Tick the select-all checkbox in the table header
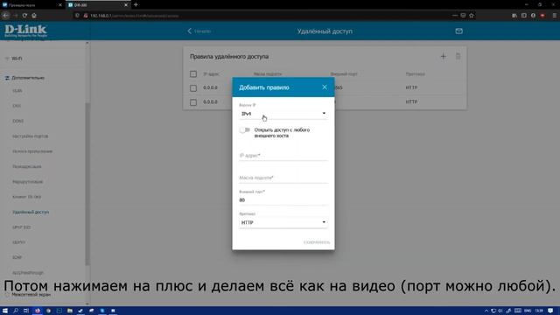Image resolution: width=560 pixels, height=315 pixels. (193, 73)
